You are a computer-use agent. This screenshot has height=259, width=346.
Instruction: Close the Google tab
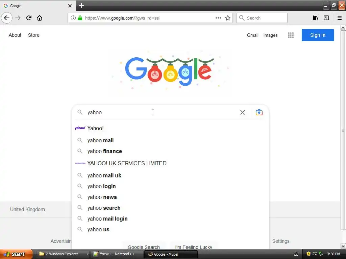pos(70,6)
